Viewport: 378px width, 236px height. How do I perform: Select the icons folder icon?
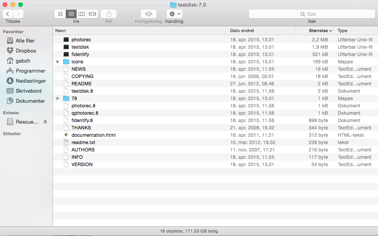(x=66, y=61)
